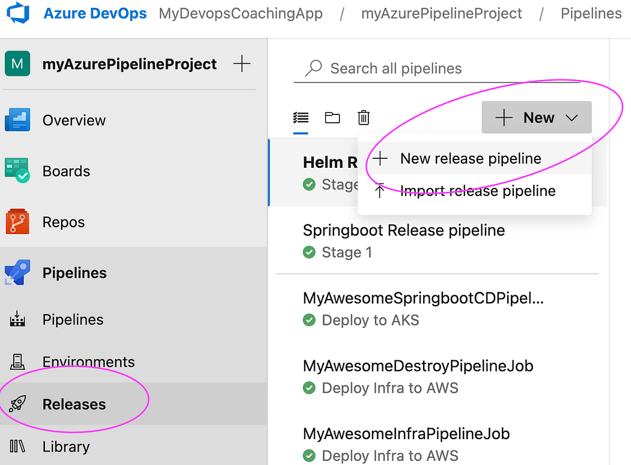631x465 pixels.
Task: Click the Repos icon in sidebar
Action: click(x=17, y=222)
